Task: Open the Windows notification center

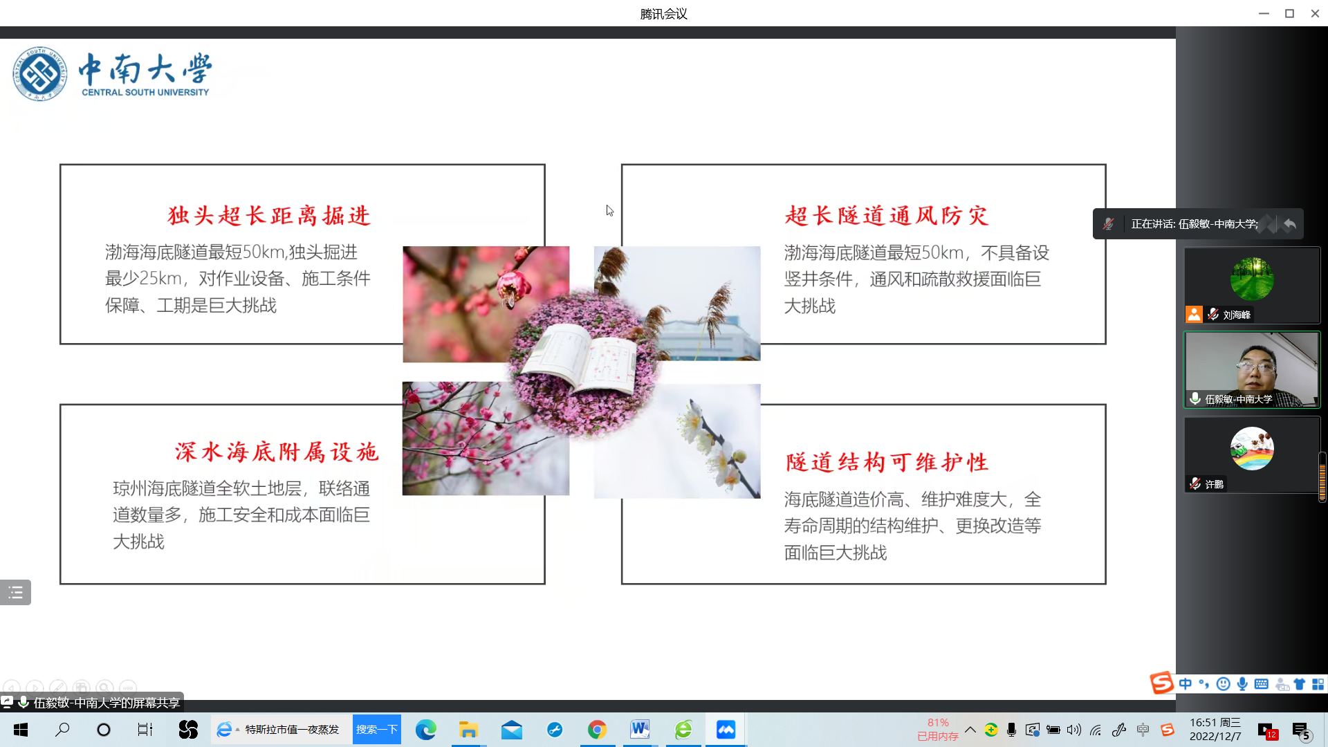Action: pos(1301,730)
